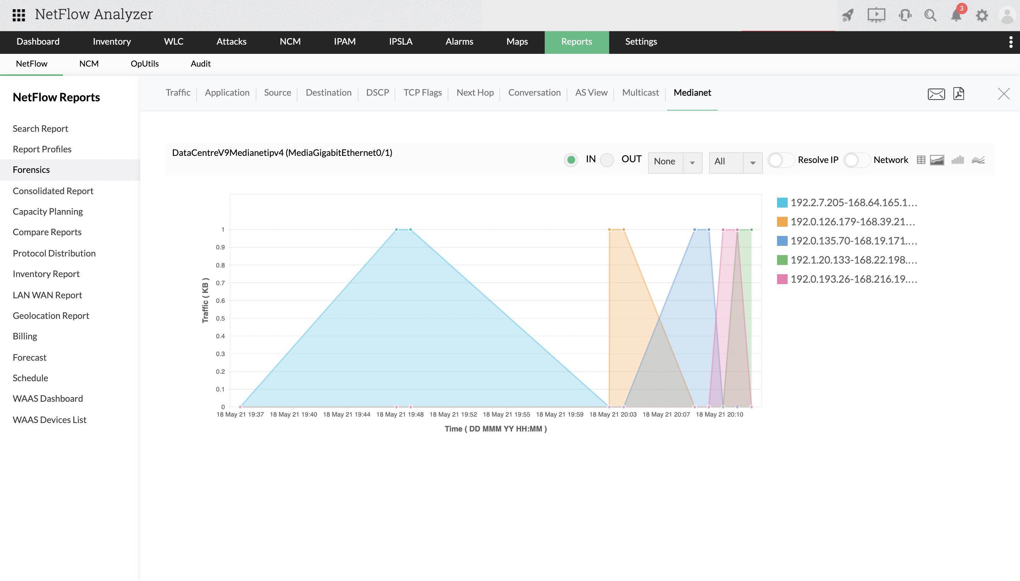The height and width of the screenshot is (581, 1020).
Task: Turn on the Network toggle
Action: point(856,160)
